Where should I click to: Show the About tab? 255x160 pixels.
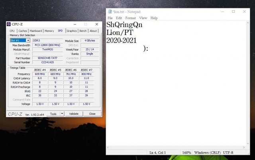pos(93,31)
